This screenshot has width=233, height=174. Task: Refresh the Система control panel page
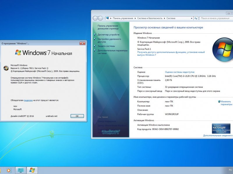pyautogui.click(x=196, y=18)
